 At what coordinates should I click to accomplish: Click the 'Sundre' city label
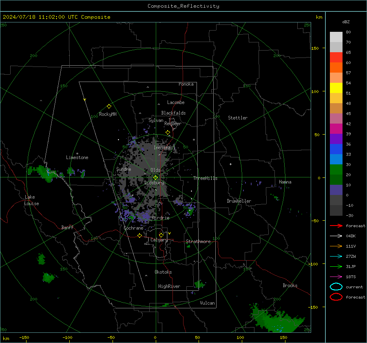(124, 169)
